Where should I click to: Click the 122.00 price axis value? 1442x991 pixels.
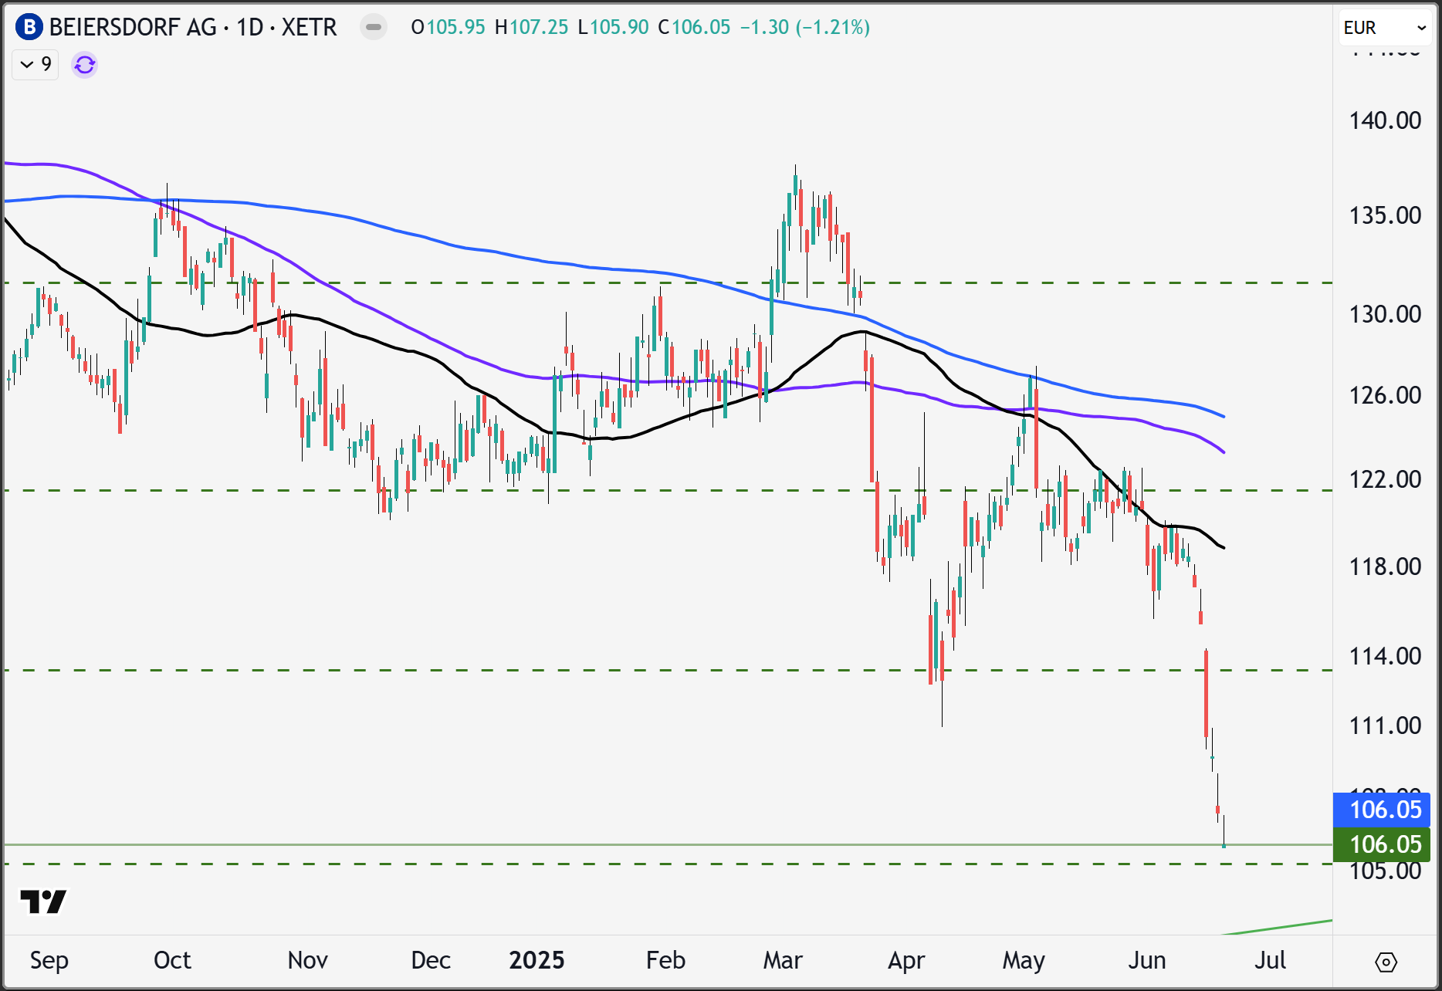1385,479
